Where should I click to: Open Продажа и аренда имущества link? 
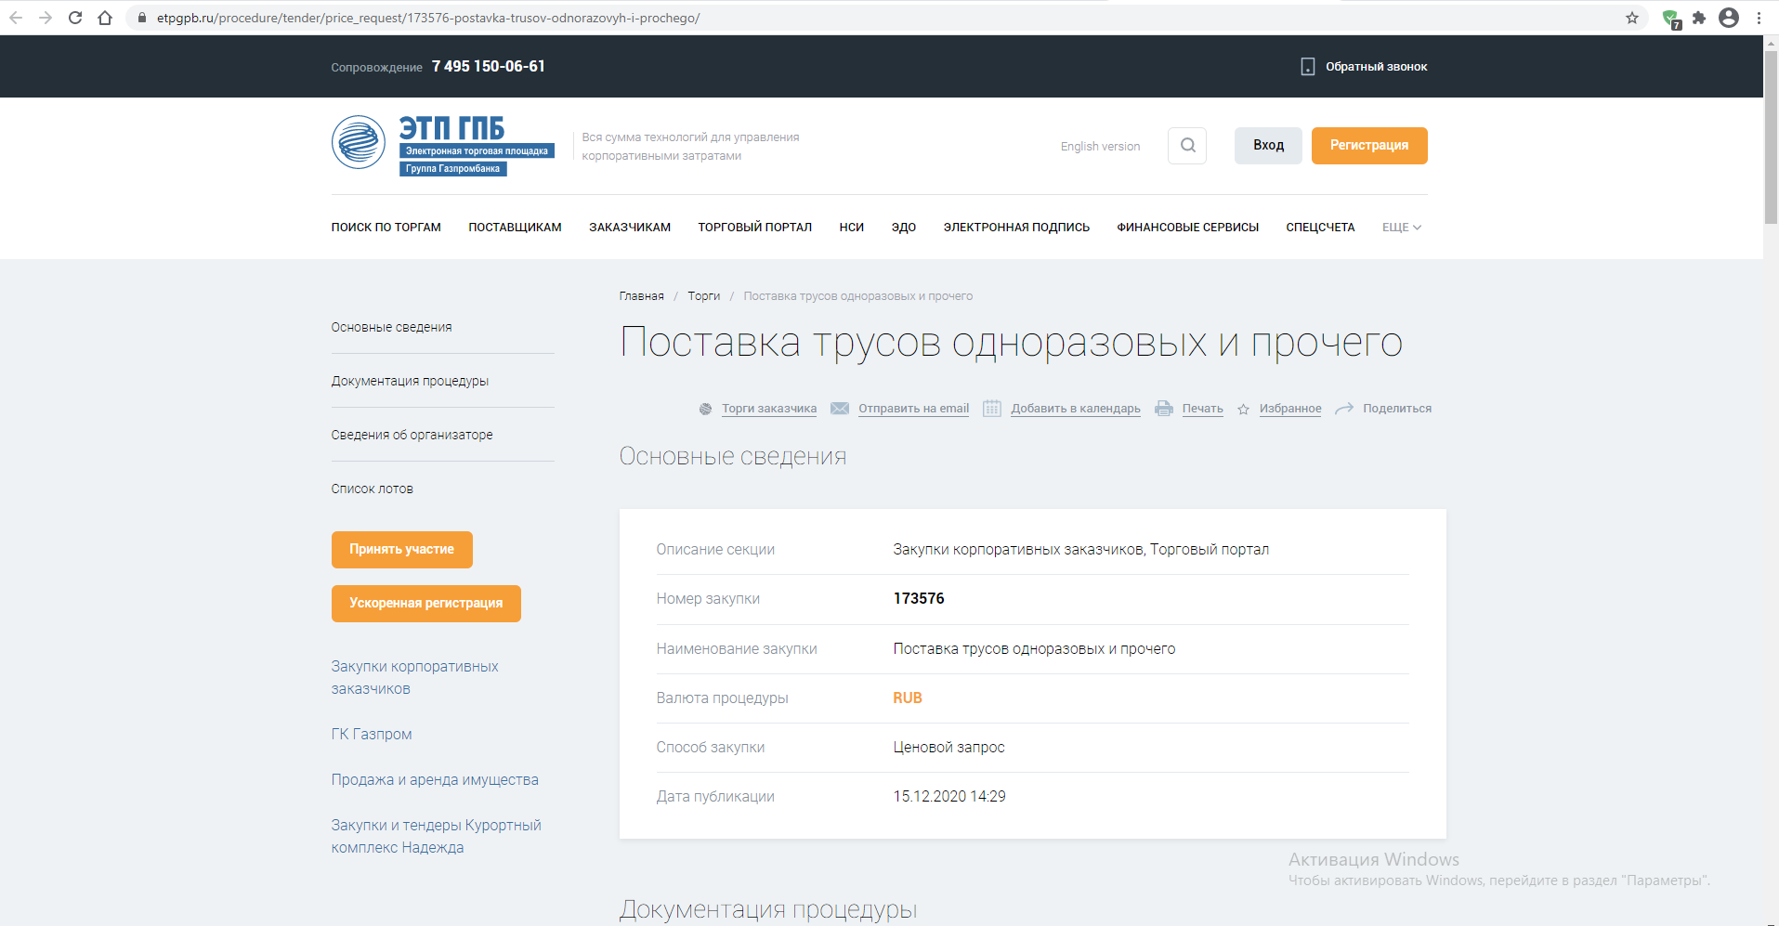point(435,780)
